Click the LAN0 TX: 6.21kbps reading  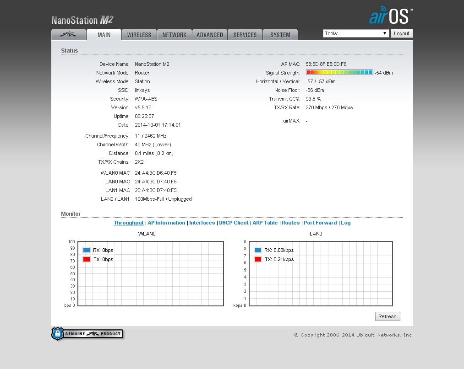coord(279,259)
